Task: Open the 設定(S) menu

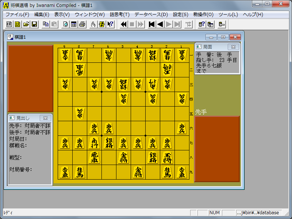Action: (x=181, y=15)
